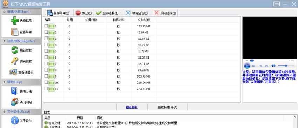Open 使用方法 help book icon
The image size is (298, 128).
tap(14, 91)
